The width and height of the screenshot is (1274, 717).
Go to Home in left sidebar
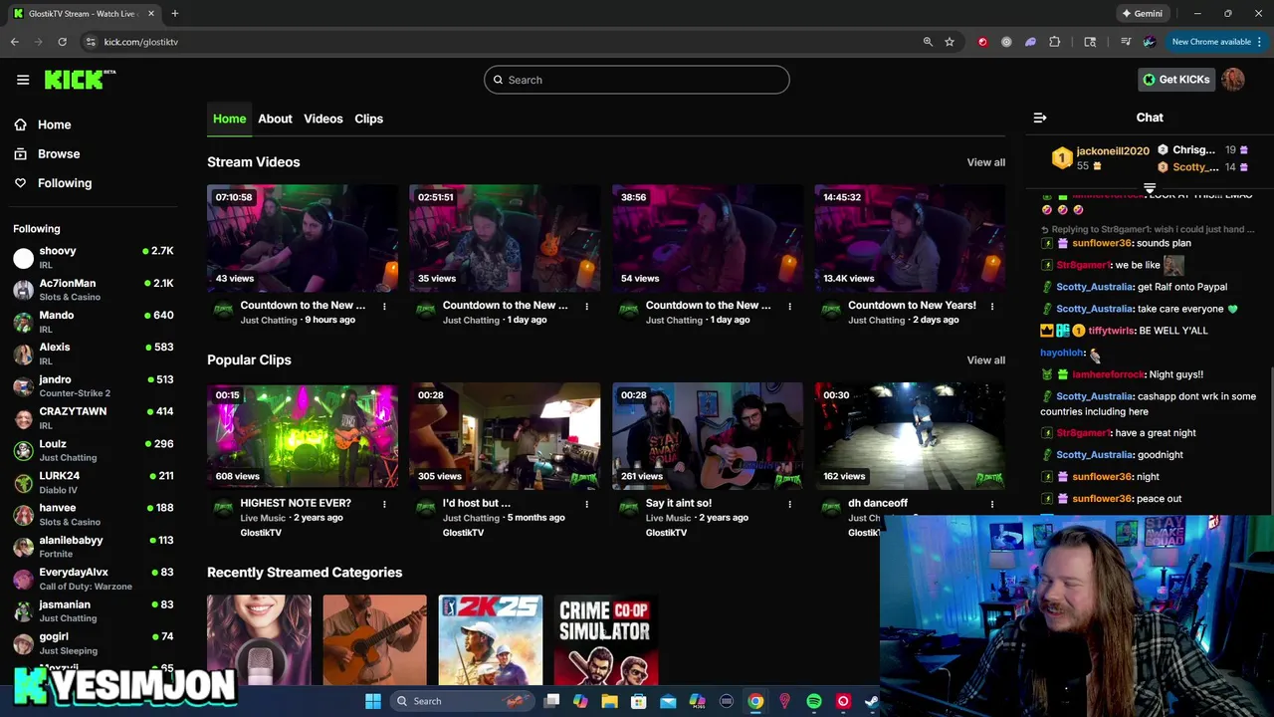click(55, 124)
